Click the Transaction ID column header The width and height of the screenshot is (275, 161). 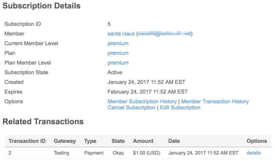[27, 141]
